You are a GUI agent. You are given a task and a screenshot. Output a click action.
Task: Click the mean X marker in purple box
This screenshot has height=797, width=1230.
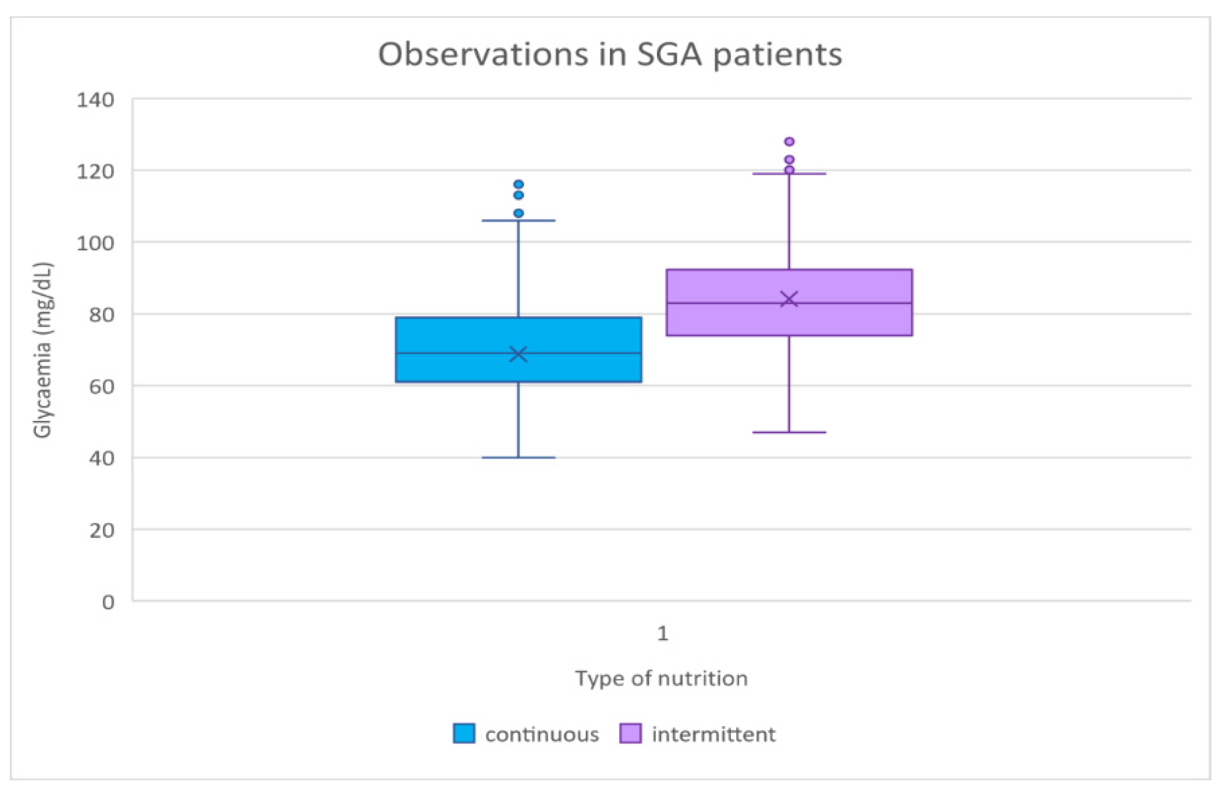[x=789, y=299]
